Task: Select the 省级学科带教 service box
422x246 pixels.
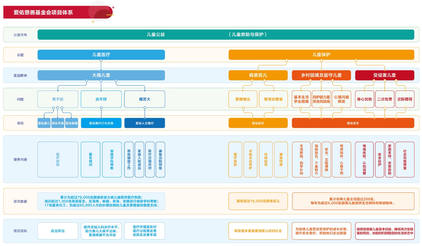Action: tap(112, 159)
